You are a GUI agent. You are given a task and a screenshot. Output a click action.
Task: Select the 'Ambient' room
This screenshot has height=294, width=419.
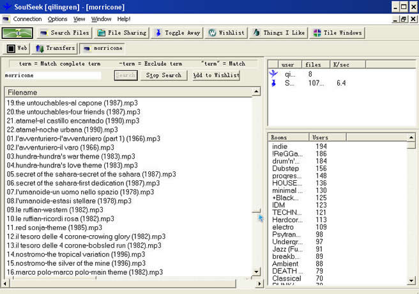(x=285, y=264)
